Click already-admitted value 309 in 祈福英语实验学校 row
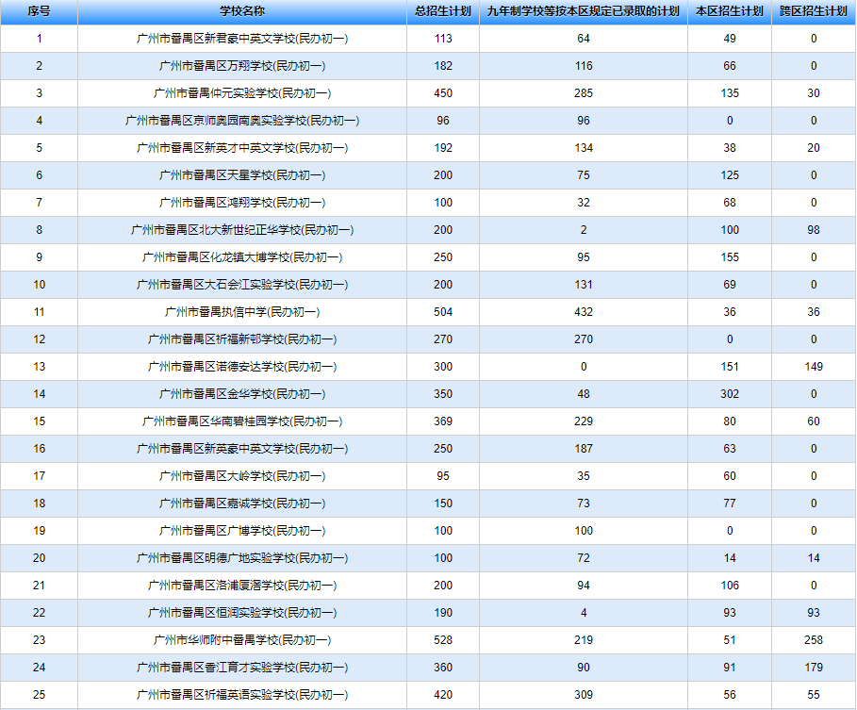Image resolution: width=857 pixels, height=710 pixels. (584, 695)
